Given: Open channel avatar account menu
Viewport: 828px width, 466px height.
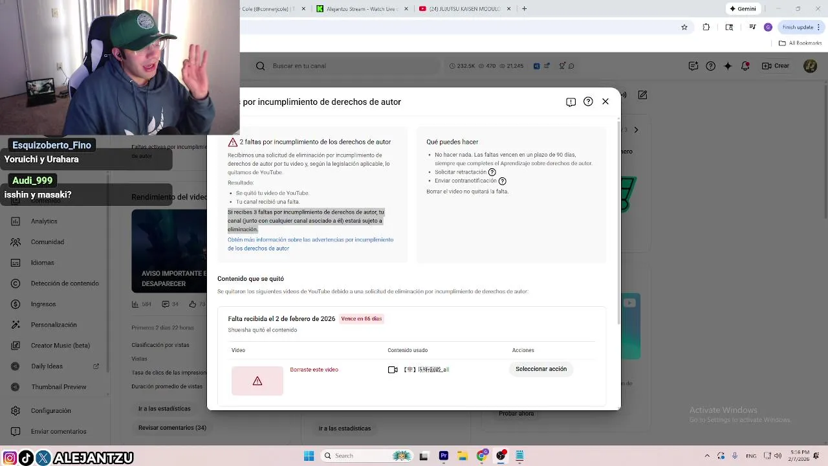Looking at the screenshot, I should (810, 66).
